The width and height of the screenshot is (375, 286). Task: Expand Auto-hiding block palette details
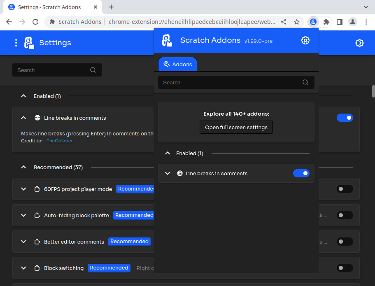(23, 216)
